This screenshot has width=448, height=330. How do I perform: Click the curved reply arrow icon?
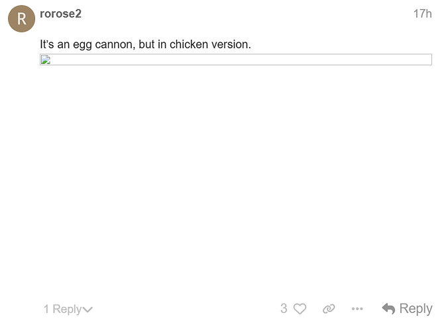(x=389, y=309)
